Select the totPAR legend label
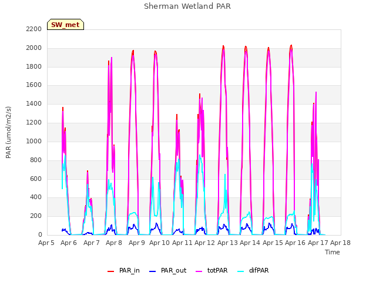Image resolution: width=376 pixels, height=282 pixels. (217, 270)
